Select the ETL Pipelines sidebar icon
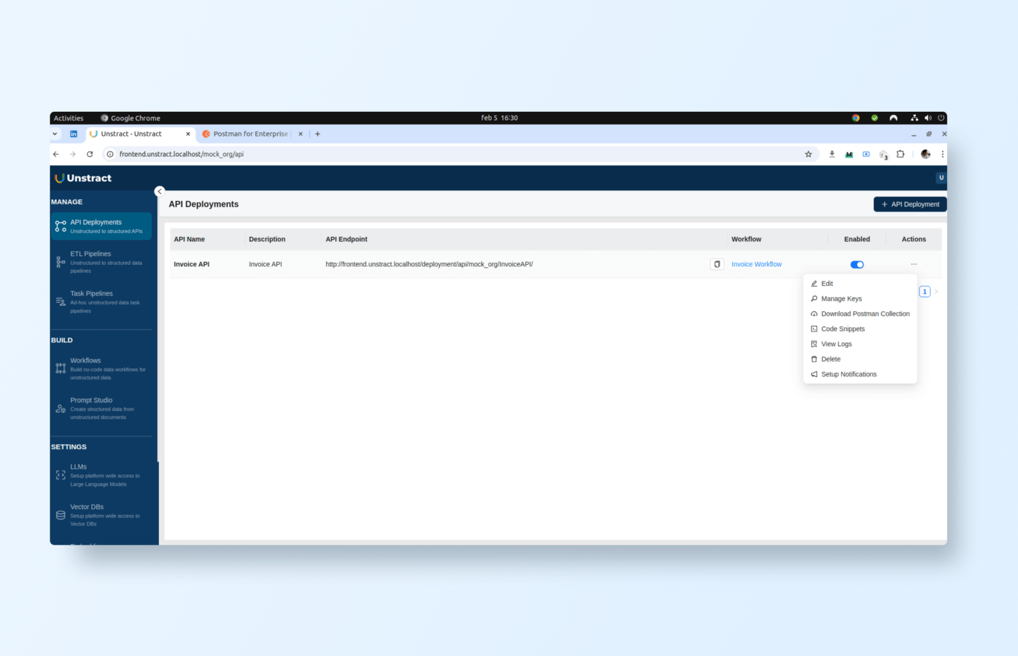The width and height of the screenshot is (1018, 656). point(60,261)
